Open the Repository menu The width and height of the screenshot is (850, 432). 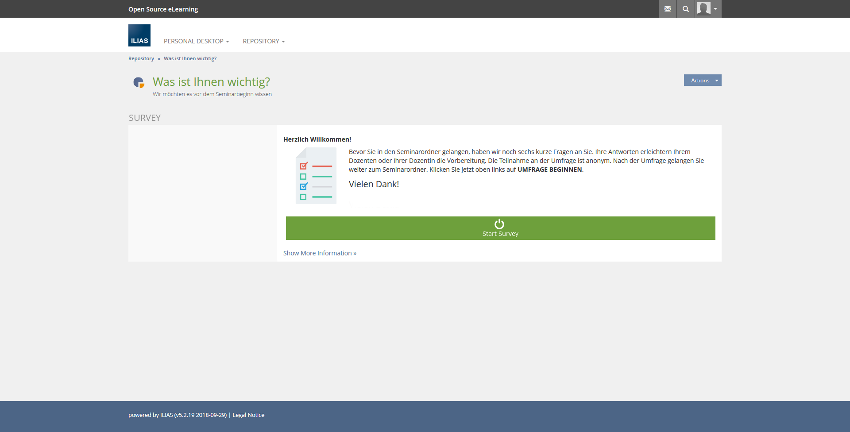263,41
